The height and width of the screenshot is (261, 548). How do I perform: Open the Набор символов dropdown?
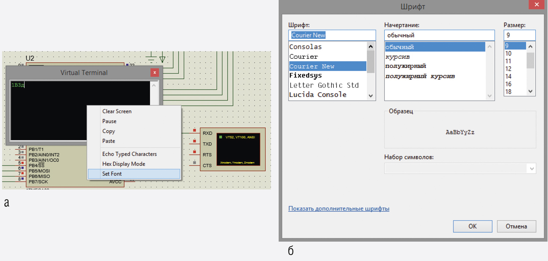pos(460,168)
